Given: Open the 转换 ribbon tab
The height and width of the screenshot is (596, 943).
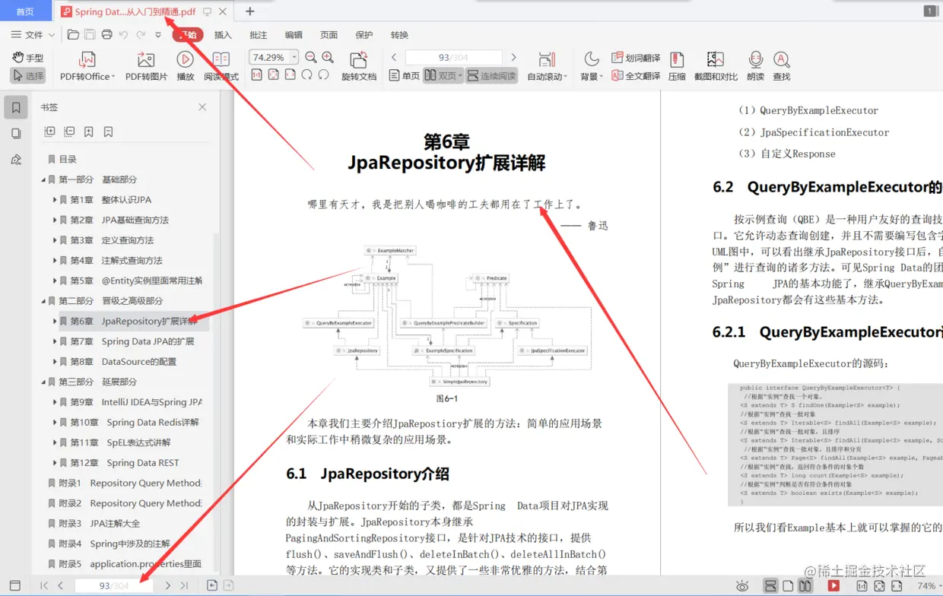Looking at the screenshot, I should point(399,35).
